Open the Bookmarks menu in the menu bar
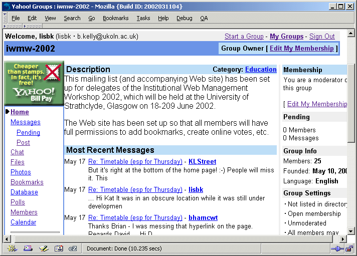This screenshot has width=357, height=256. 116,18
